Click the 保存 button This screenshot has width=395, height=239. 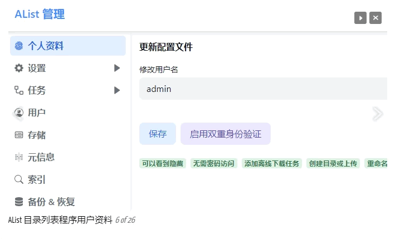pos(158,134)
